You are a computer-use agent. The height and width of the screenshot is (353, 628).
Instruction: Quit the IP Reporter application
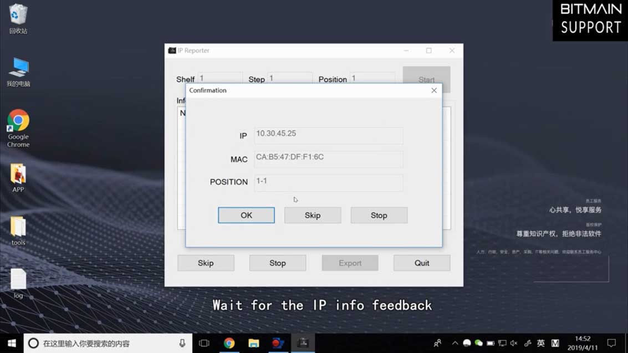pyautogui.click(x=421, y=263)
